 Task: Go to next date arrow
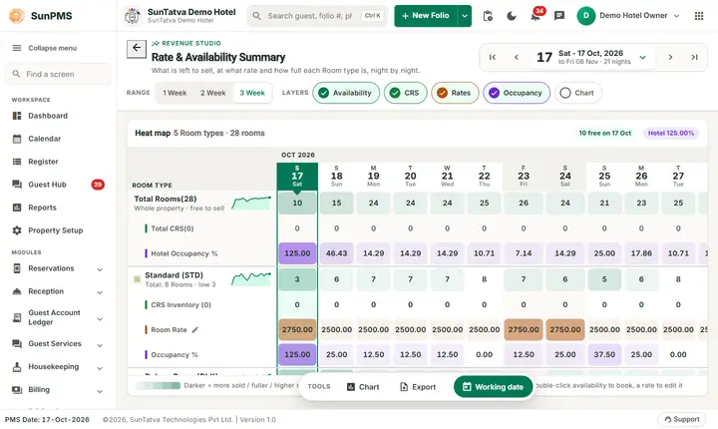tap(670, 57)
